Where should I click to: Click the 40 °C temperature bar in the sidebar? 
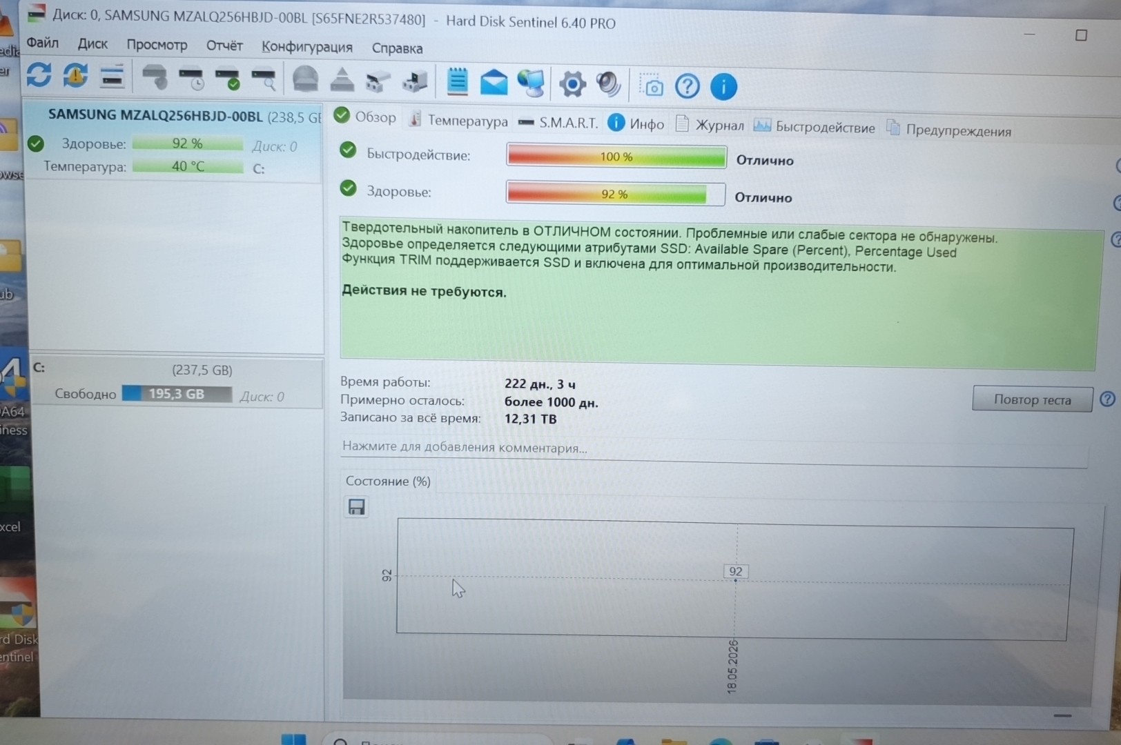pyautogui.click(x=188, y=166)
